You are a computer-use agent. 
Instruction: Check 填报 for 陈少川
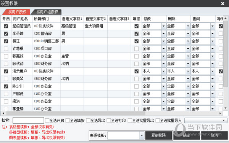click(x=136, y=86)
